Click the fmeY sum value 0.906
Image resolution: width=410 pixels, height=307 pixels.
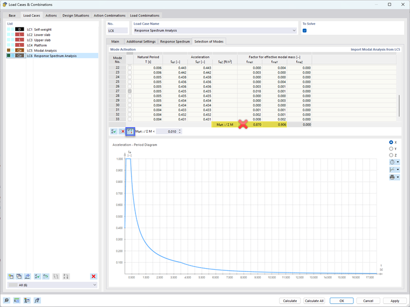[282, 125]
